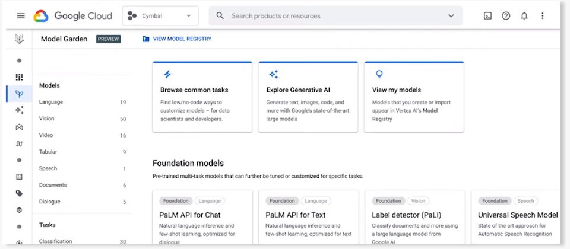Open Cloud Shell terminal icon

[x=487, y=16]
